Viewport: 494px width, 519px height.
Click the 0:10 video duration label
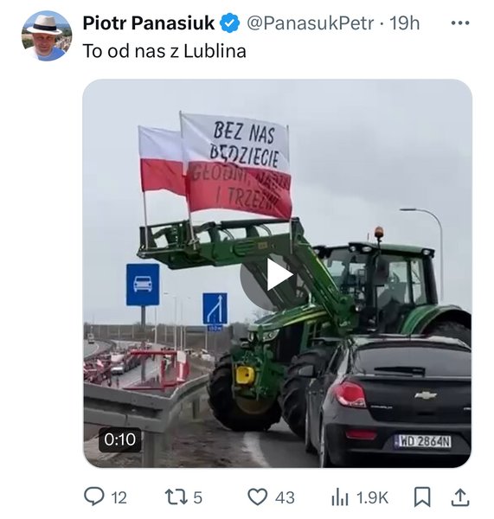tap(119, 440)
